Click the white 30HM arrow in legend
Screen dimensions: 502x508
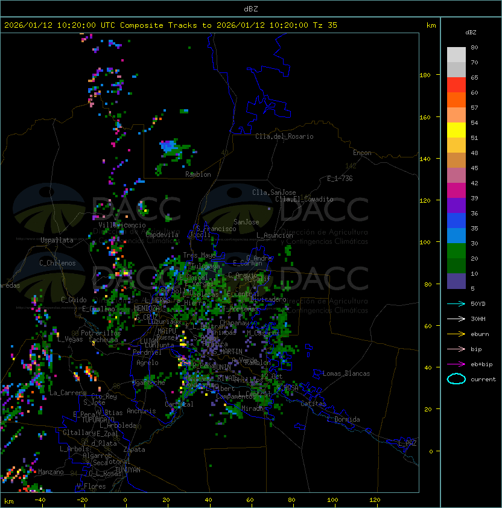pos(456,319)
